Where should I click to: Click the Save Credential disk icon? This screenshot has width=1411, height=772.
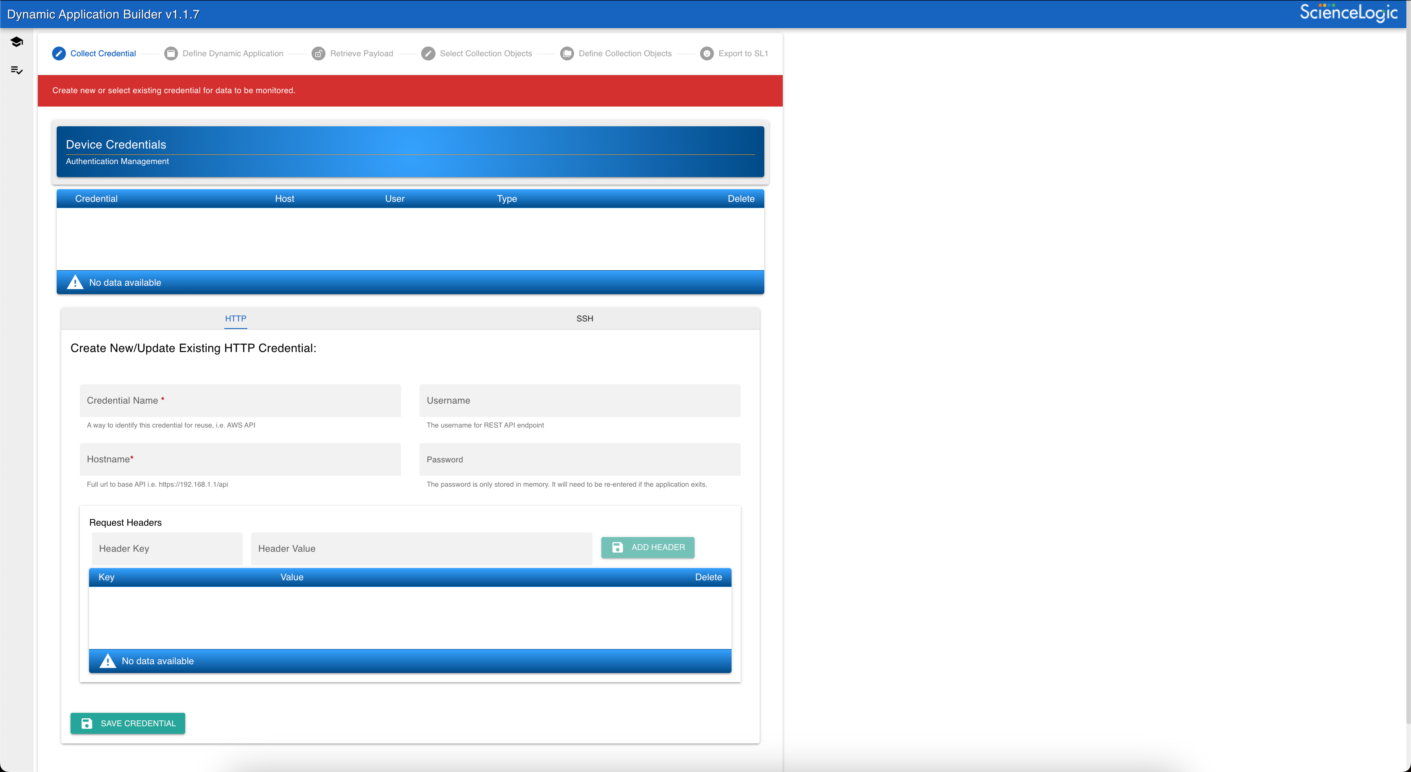(86, 722)
